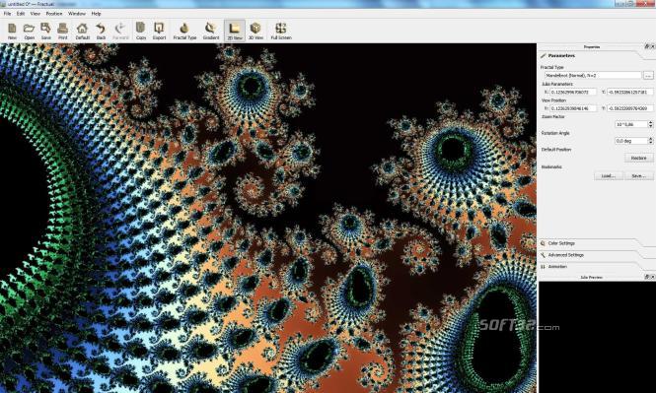Screen dimensions: 656x393
Task: Increase Rotation Angle with up arrow
Action: tap(650, 139)
